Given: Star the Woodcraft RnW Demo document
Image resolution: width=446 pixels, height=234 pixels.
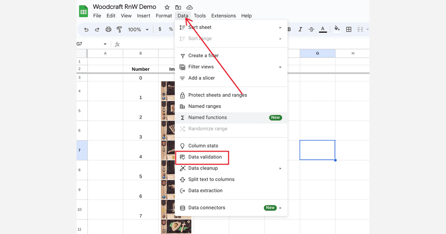Looking at the screenshot, I should (167, 7).
